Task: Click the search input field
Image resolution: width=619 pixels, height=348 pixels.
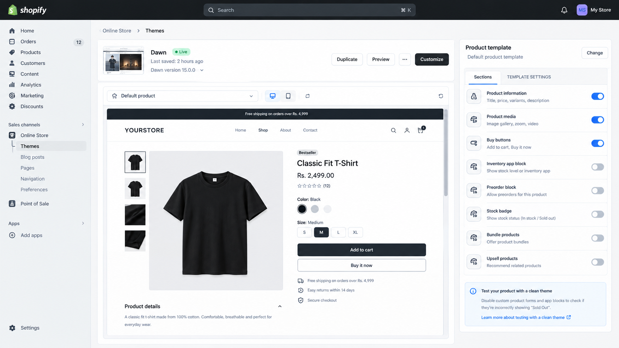Action: pos(309,10)
